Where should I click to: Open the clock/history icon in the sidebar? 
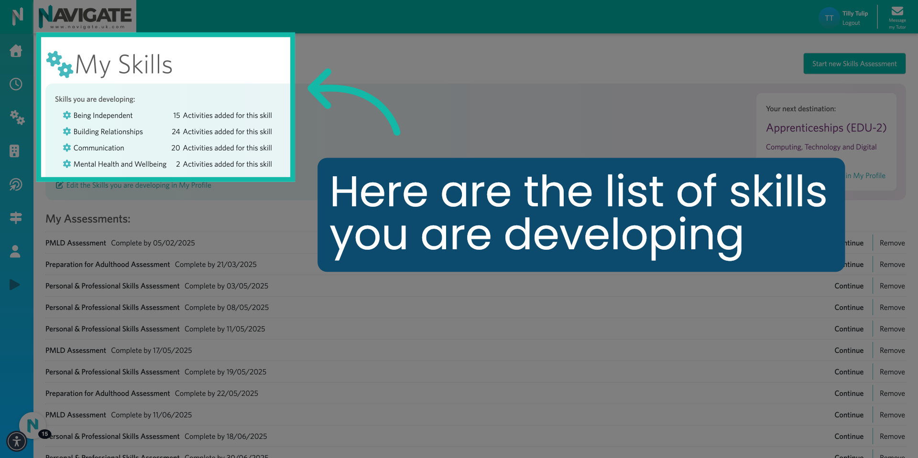pos(16,84)
